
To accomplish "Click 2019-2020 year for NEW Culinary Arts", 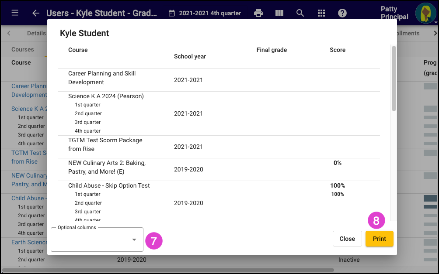I will [x=188, y=170].
